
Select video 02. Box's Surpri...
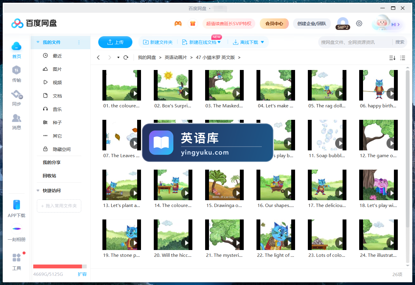click(173, 85)
